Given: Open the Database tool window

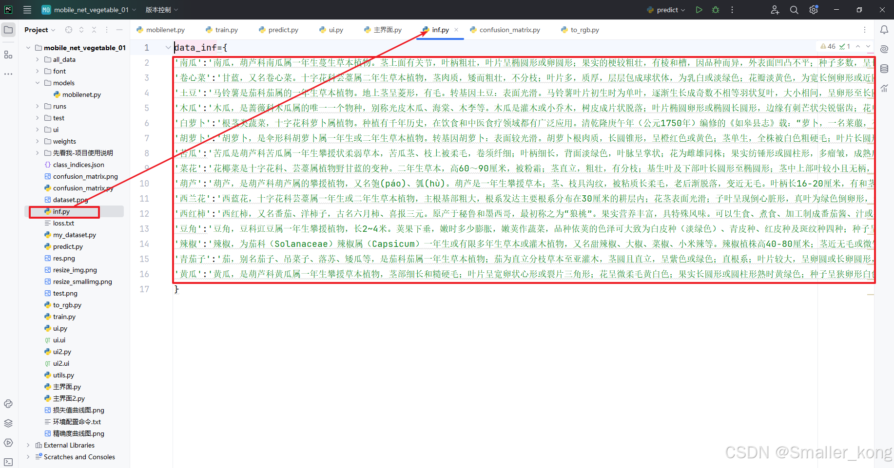Looking at the screenshot, I should tap(884, 69).
